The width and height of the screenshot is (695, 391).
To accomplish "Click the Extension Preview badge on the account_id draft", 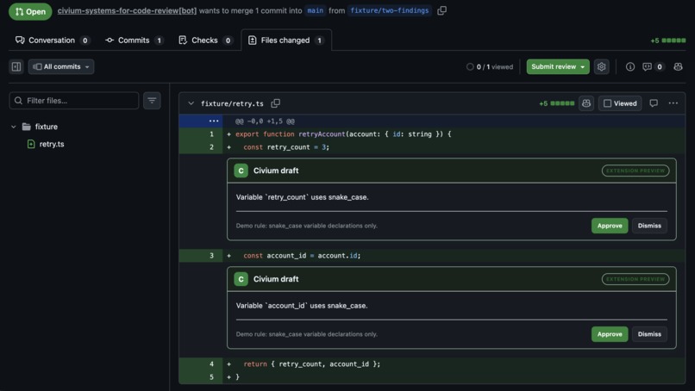I will 636,279.
